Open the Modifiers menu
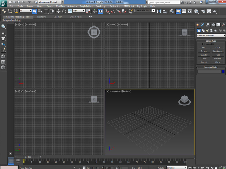This screenshot has height=169, width=226. (x=60, y=6)
